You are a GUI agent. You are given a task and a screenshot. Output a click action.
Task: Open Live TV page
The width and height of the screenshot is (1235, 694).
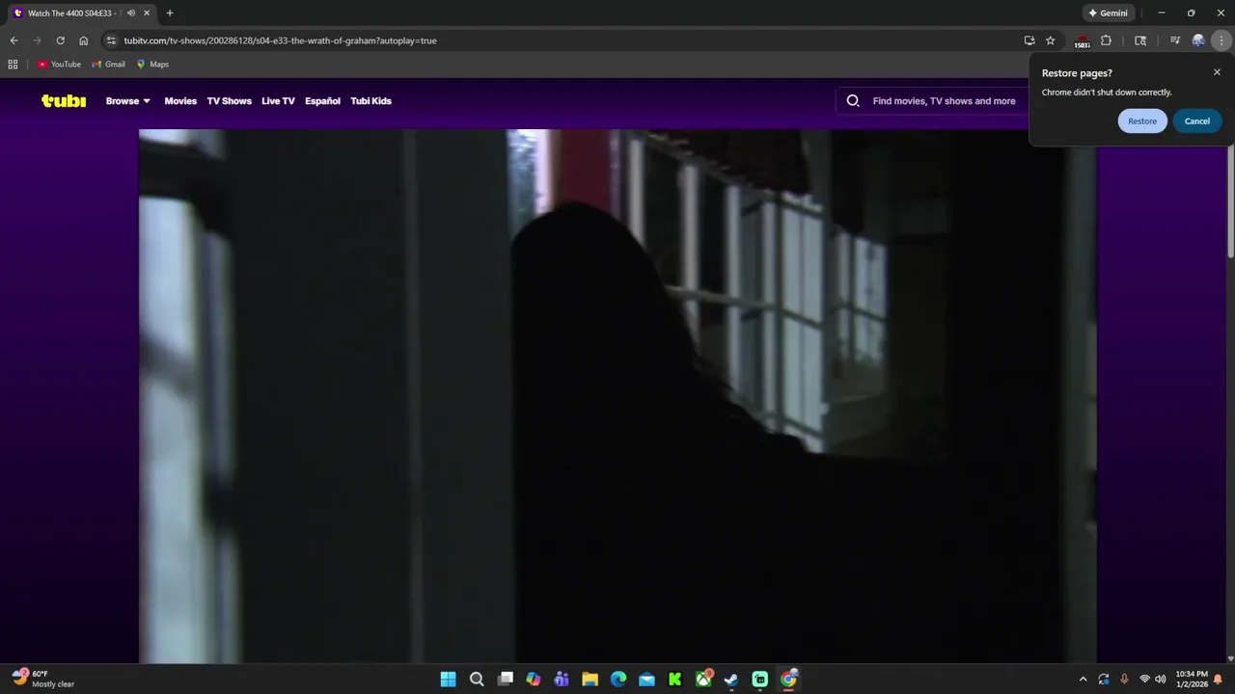click(278, 100)
